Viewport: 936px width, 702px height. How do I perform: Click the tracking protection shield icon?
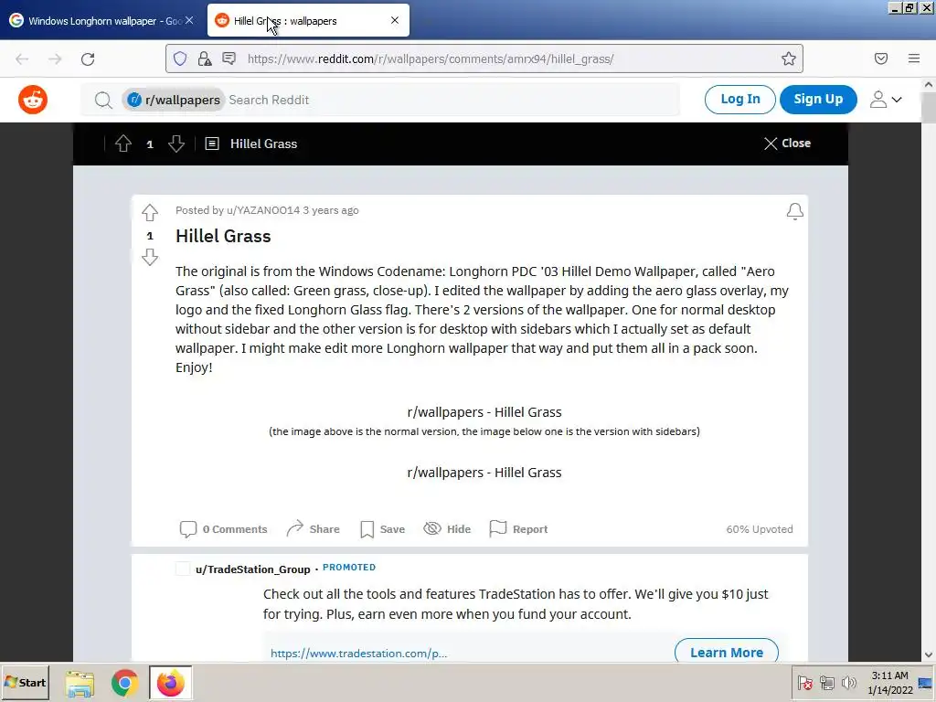[x=180, y=58]
